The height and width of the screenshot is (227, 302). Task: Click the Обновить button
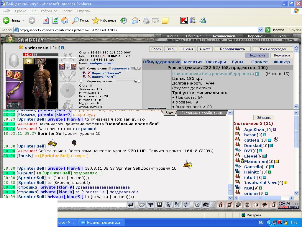pyautogui.click(x=264, y=118)
